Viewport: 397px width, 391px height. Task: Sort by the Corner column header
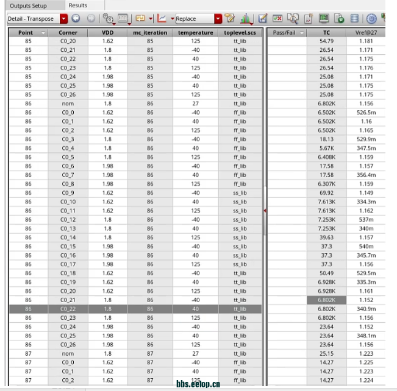tap(68, 33)
